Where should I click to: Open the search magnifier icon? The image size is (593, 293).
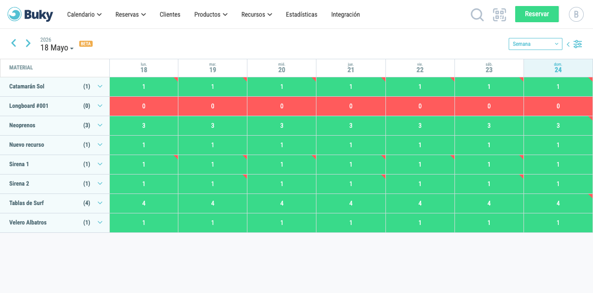(477, 15)
